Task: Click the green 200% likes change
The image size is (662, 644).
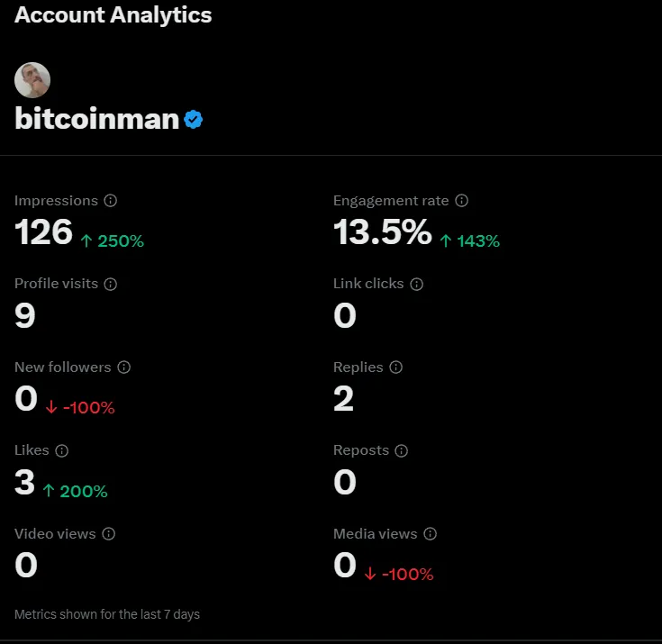Action: [75, 491]
